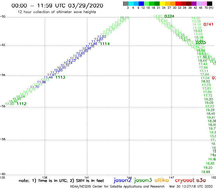Select the 1114 pass time marker
This screenshot has height=189, width=216.
(x=105, y=44)
